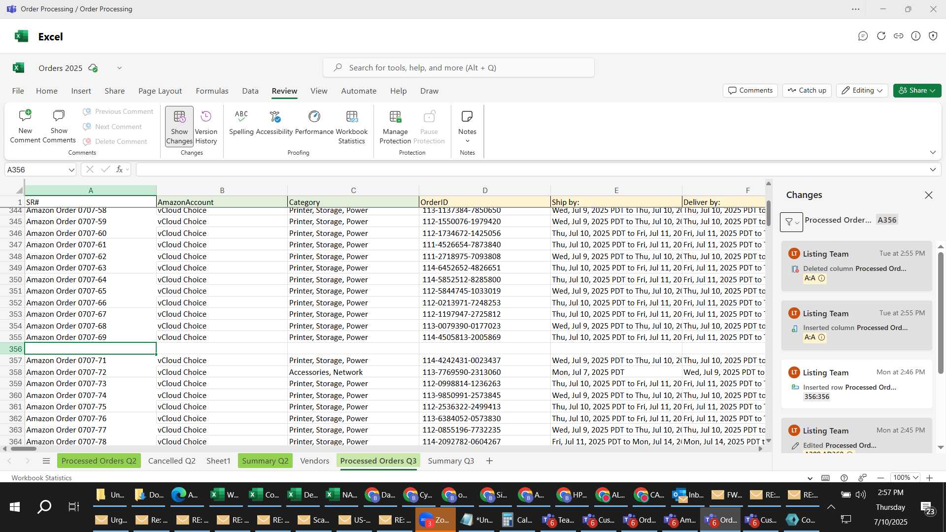Switch to Cancelled Q2 sheet
Image resolution: width=946 pixels, height=532 pixels.
172,461
